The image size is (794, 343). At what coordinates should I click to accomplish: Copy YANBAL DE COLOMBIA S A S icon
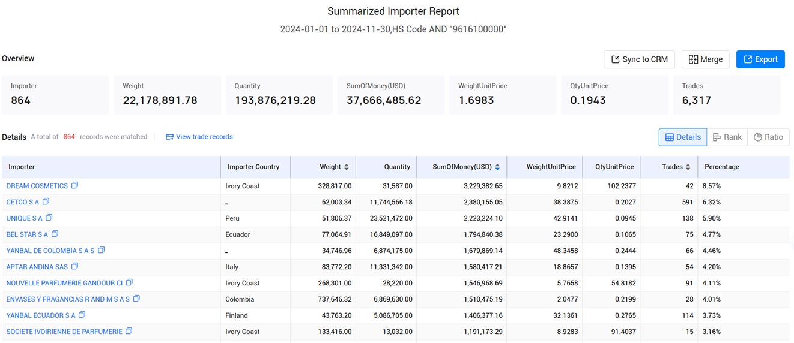[x=101, y=251]
